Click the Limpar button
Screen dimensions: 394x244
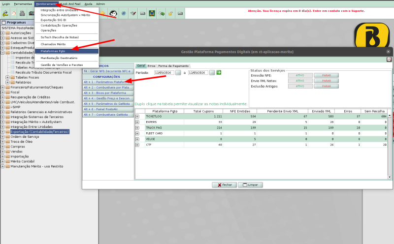[x=250, y=185]
